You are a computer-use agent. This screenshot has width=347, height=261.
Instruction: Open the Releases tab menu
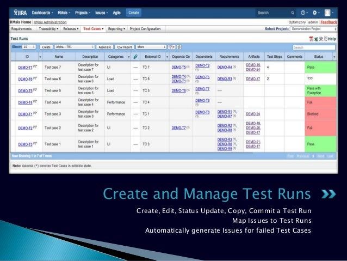(71, 29)
